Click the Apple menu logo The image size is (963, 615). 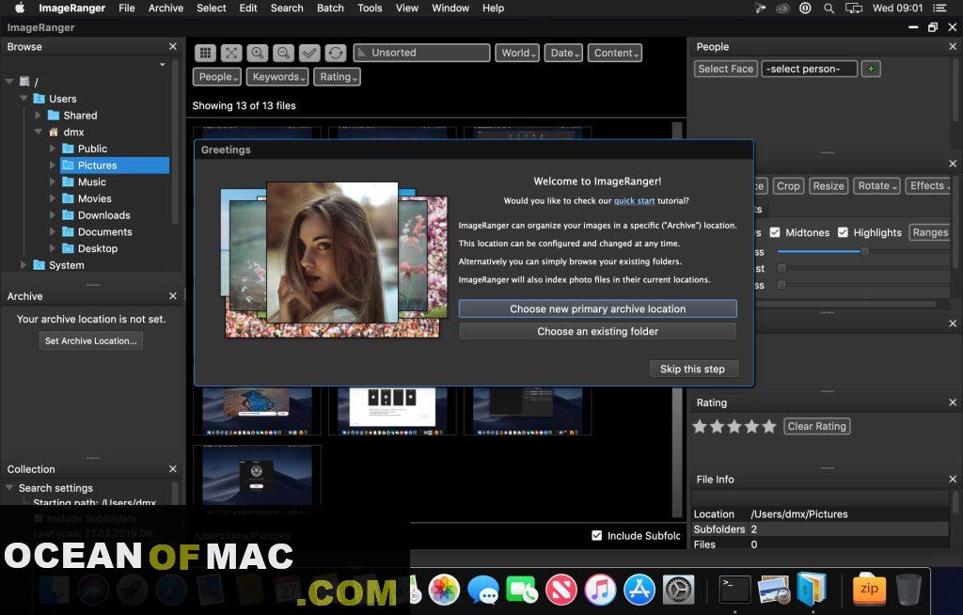coord(20,8)
